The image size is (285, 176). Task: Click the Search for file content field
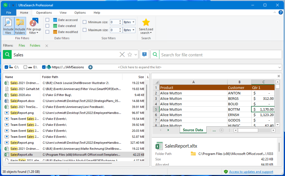pyautogui.click(x=220, y=55)
